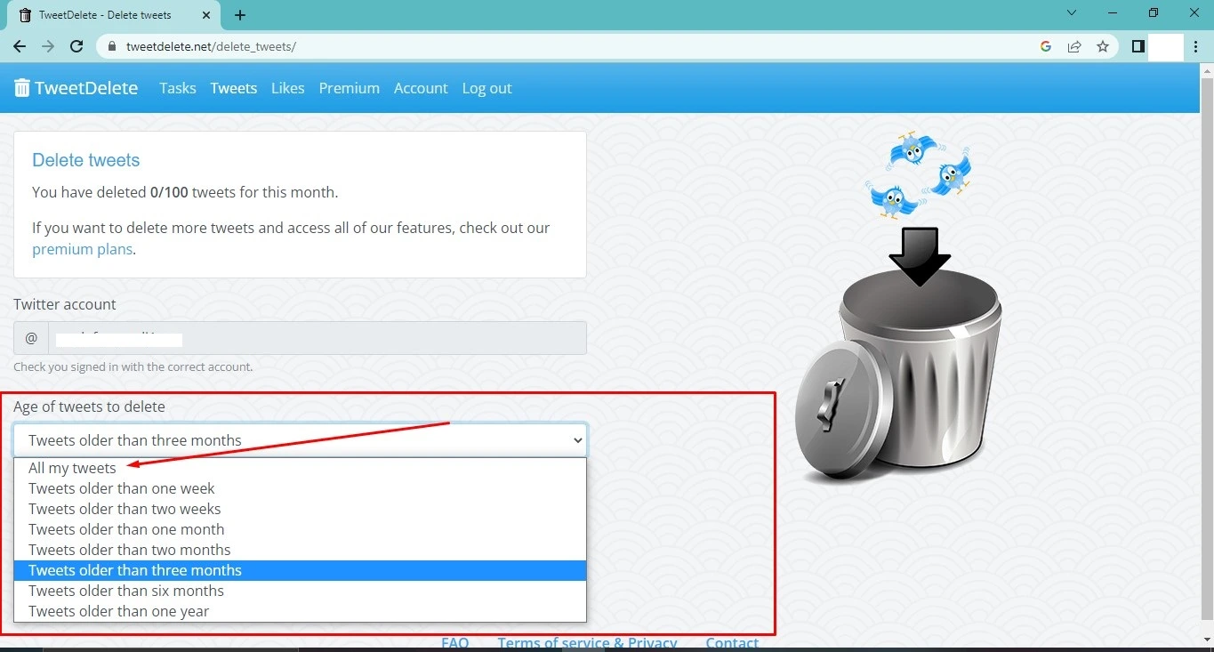
Task: Open the browser side panel icon
Action: click(x=1138, y=46)
